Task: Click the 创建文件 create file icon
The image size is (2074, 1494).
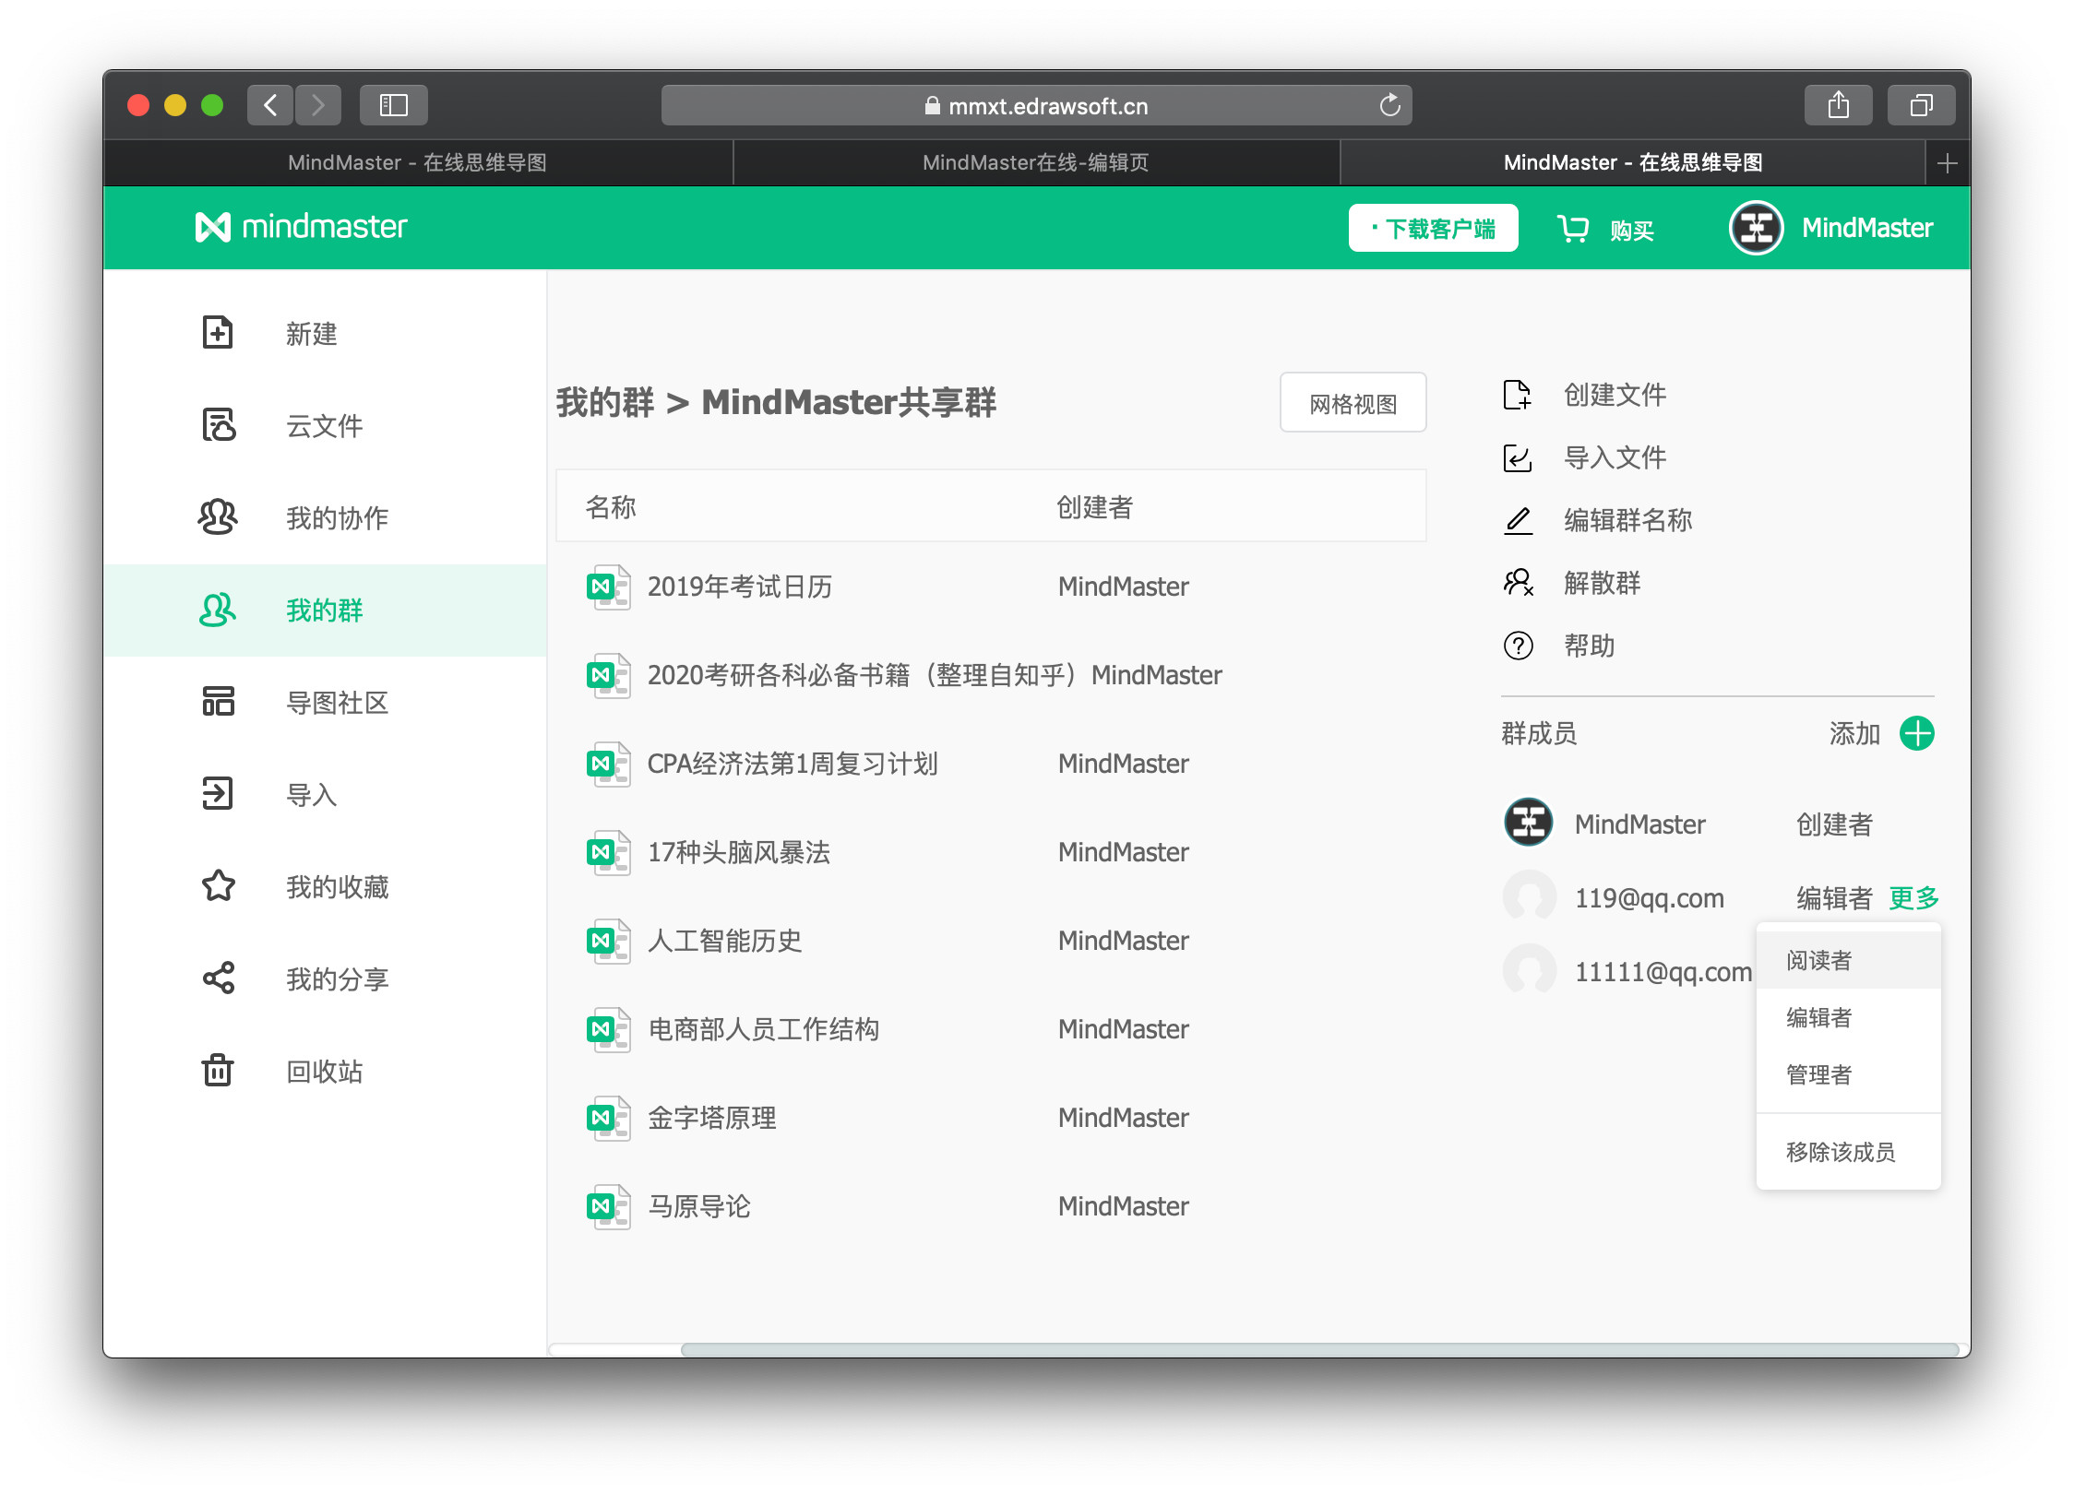Action: [1517, 395]
